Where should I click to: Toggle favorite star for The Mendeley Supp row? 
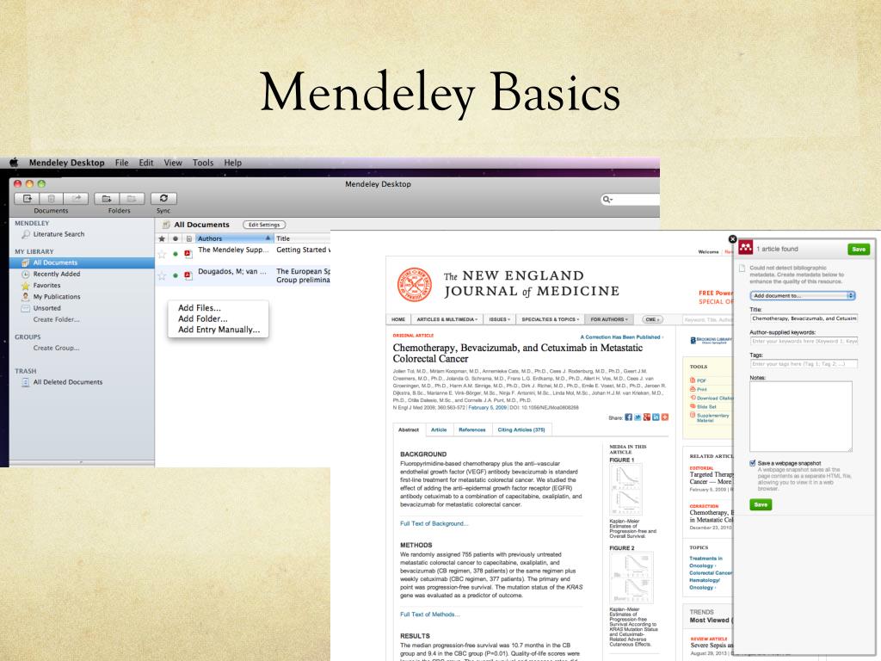pyautogui.click(x=162, y=254)
